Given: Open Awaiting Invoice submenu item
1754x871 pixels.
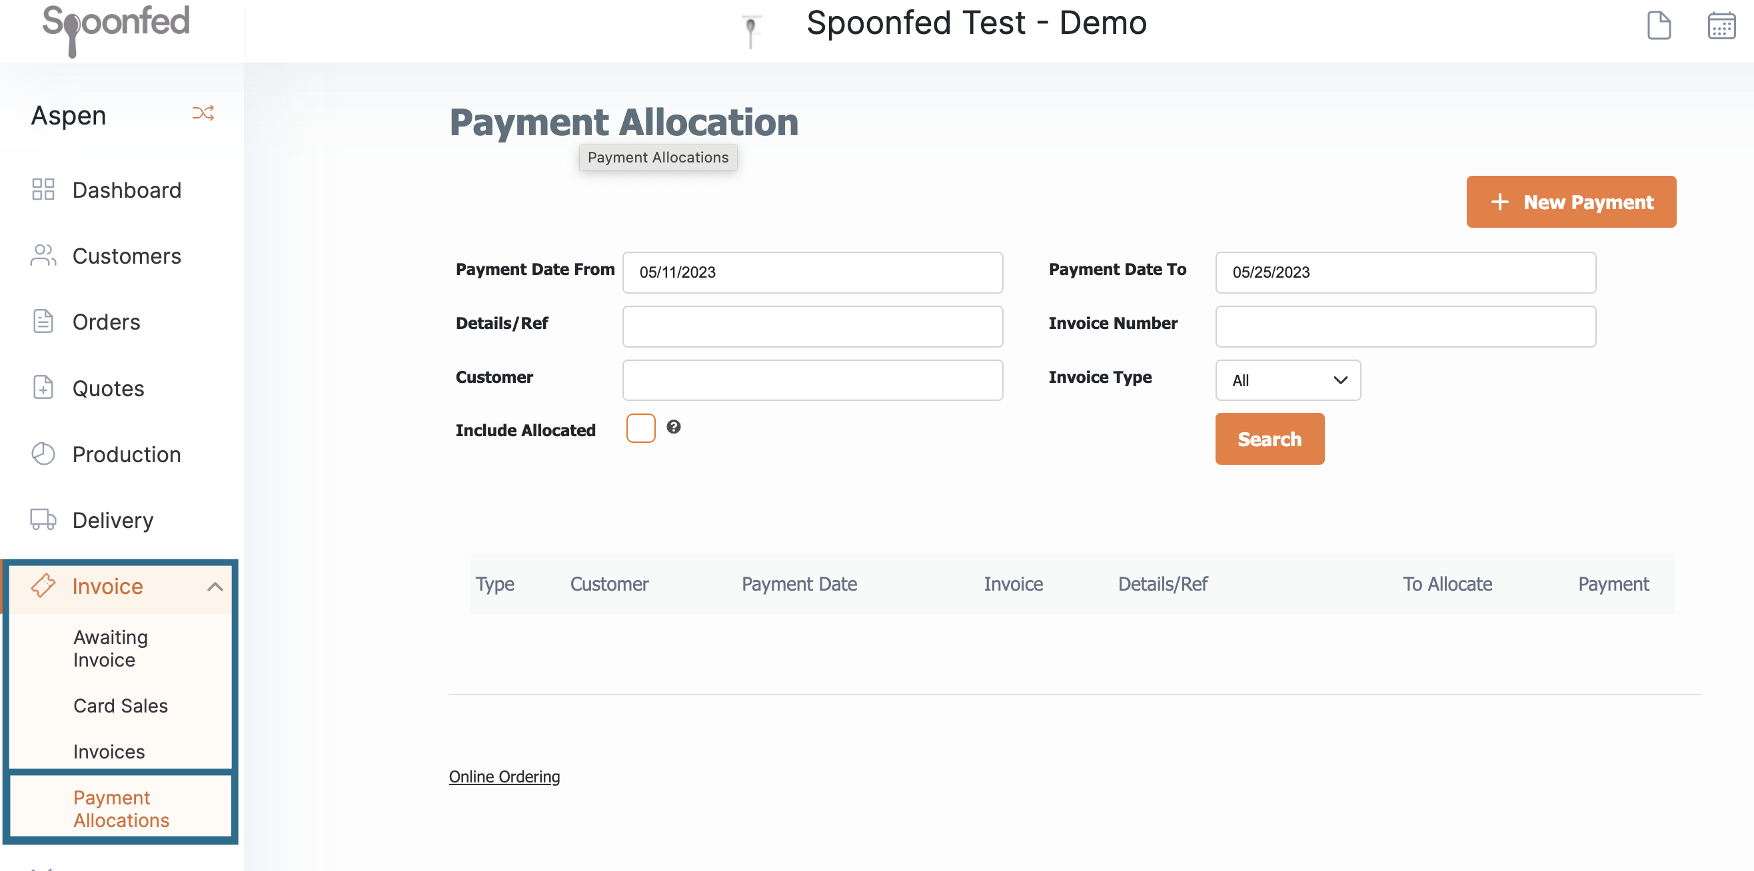Looking at the screenshot, I should (111, 649).
